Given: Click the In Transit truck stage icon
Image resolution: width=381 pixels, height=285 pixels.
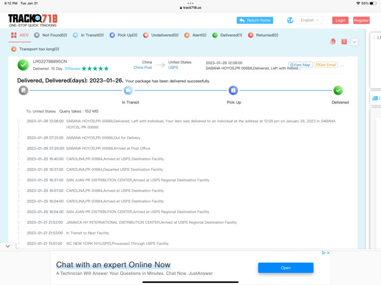Looking at the screenshot, I should pos(128,90).
